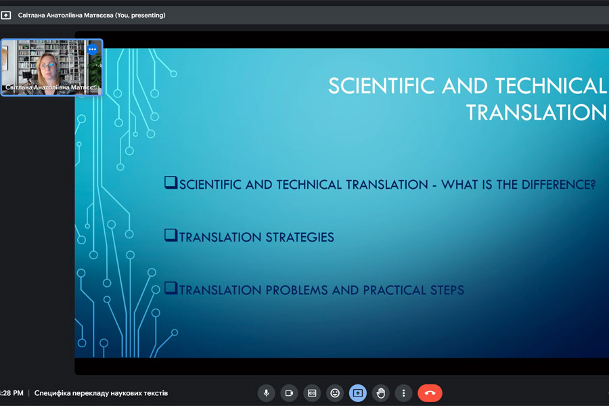This screenshot has height=406, width=609.
Task: Raise your hand in the meeting
Action: [381, 392]
